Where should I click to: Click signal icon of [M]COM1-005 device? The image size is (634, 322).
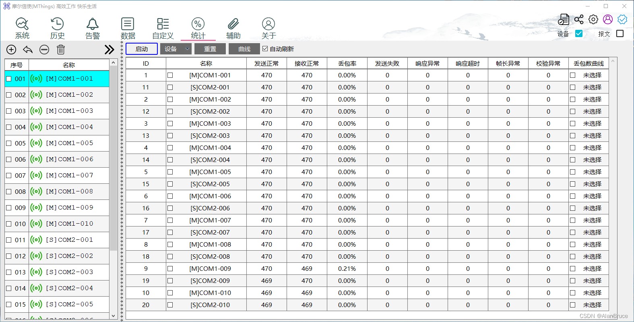36,143
